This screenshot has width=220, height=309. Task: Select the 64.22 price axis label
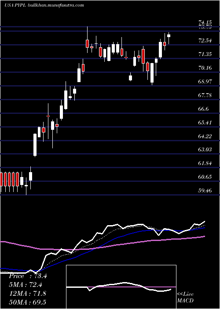tap(205, 136)
